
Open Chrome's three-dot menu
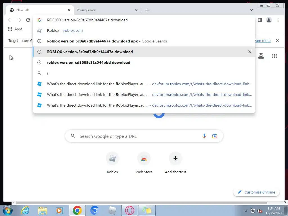tap(278, 20)
